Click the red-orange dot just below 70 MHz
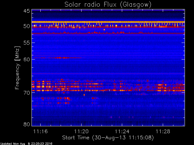This screenshot has width=194, height=145. coord(84,95)
